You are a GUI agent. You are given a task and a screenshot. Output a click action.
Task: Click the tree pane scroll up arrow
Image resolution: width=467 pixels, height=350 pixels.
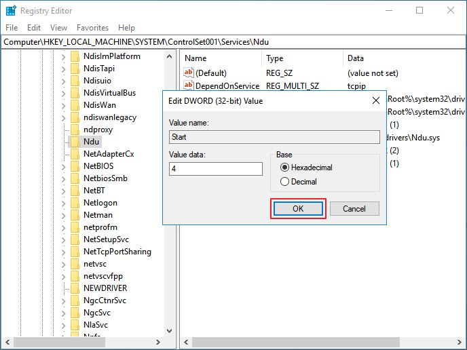pyautogui.click(x=170, y=56)
